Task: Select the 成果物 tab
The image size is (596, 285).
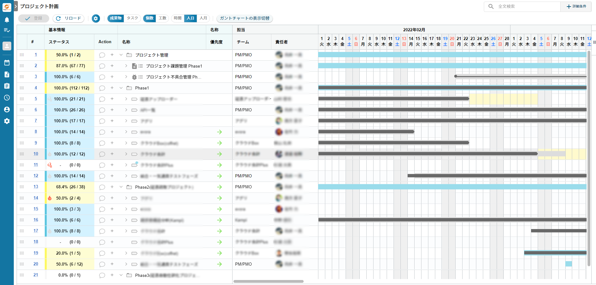Action: 115,18
